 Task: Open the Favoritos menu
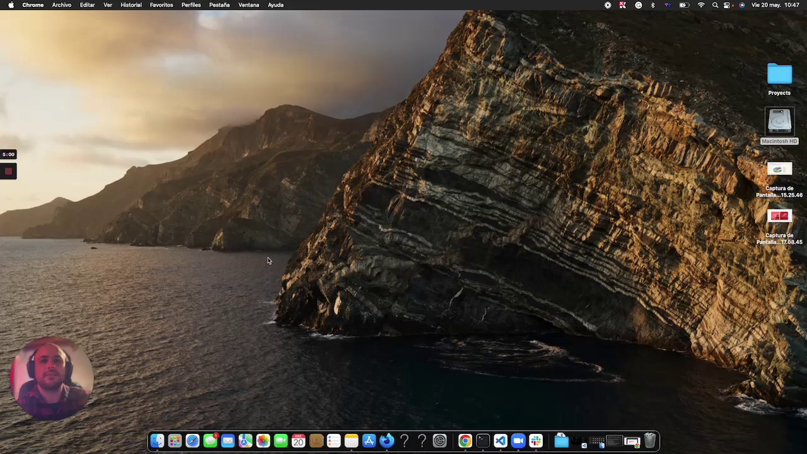pos(161,5)
